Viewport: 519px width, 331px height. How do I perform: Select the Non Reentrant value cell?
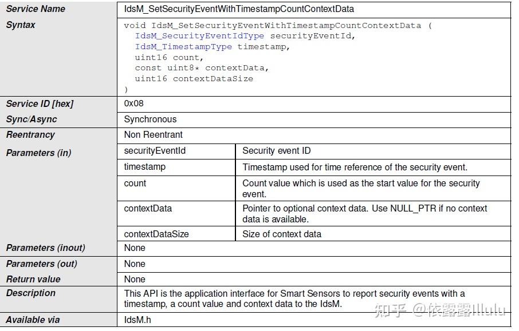coord(154,135)
